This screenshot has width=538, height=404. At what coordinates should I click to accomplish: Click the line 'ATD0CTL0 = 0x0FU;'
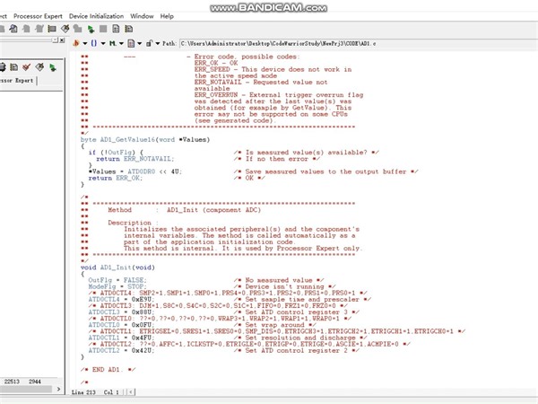(121, 325)
